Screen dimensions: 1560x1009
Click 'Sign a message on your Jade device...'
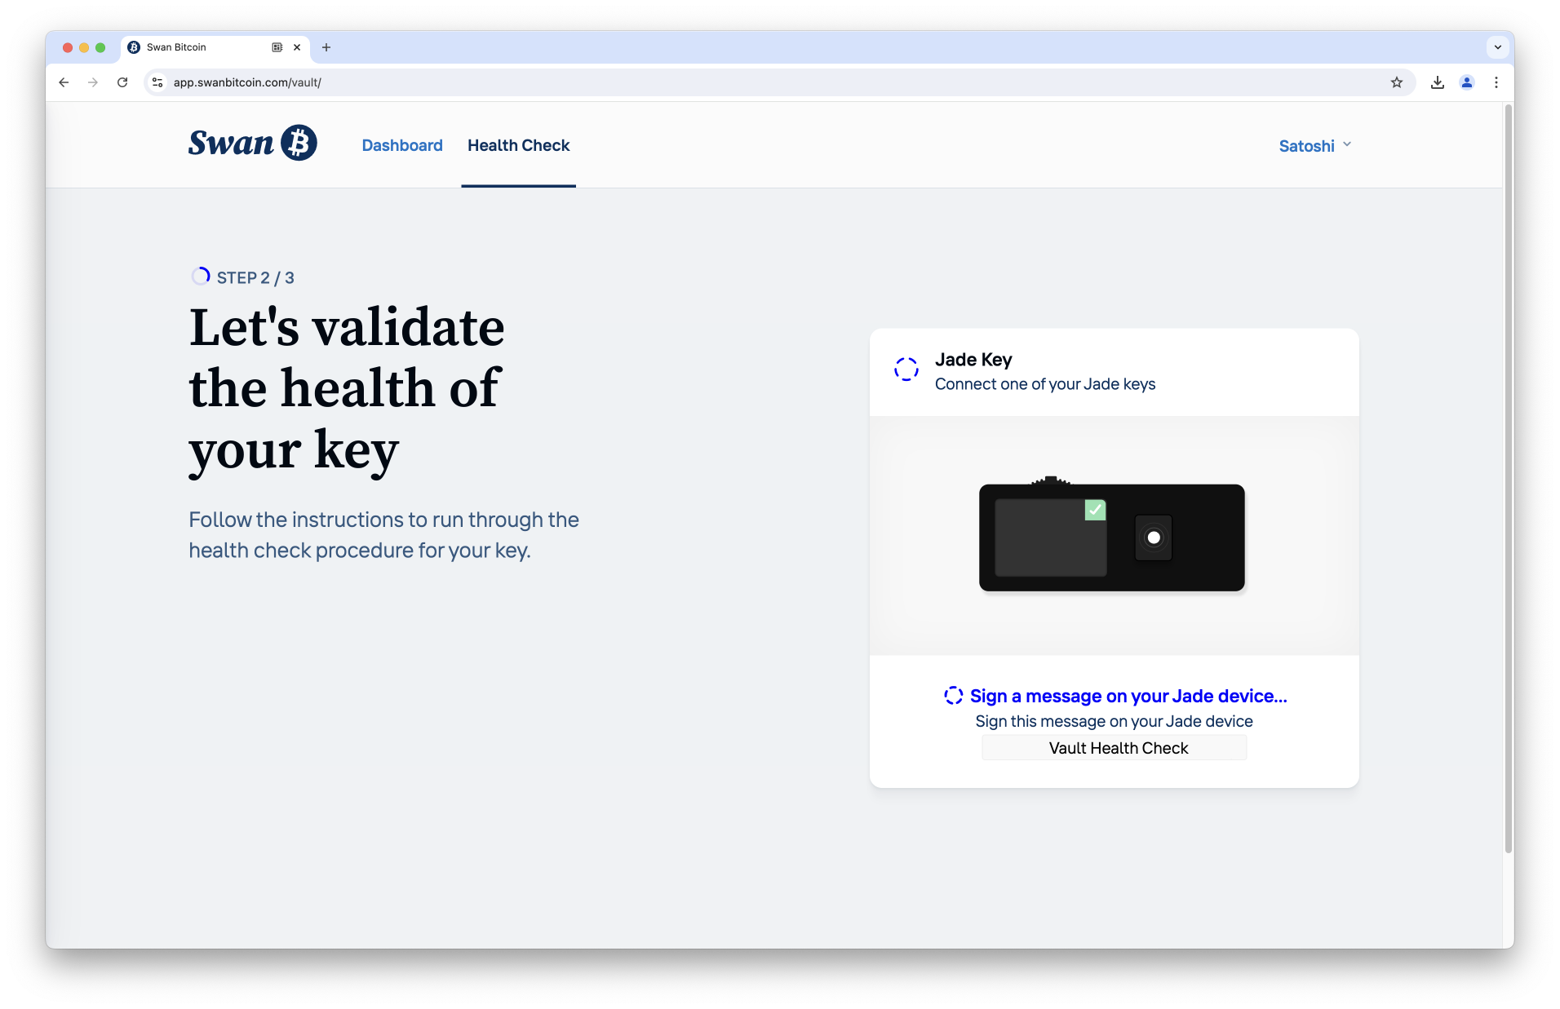(1128, 696)
